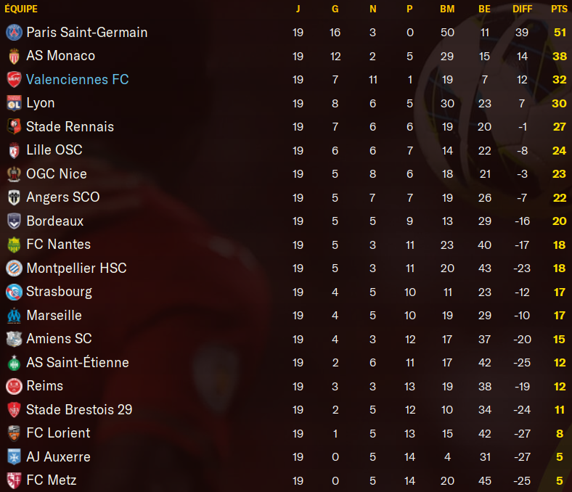Click the FC Metz club crest
The width and height of the screenshot is (572, 492).
pos(14,480)
